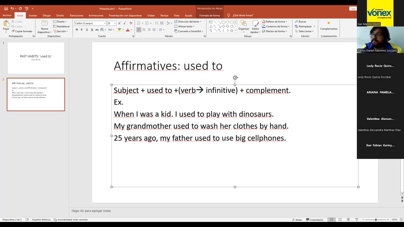Image resolution: width=404 pixels, height=227 pixels.
Task: Toggle italic formatting (K)
Action: [x=82, y=30]
